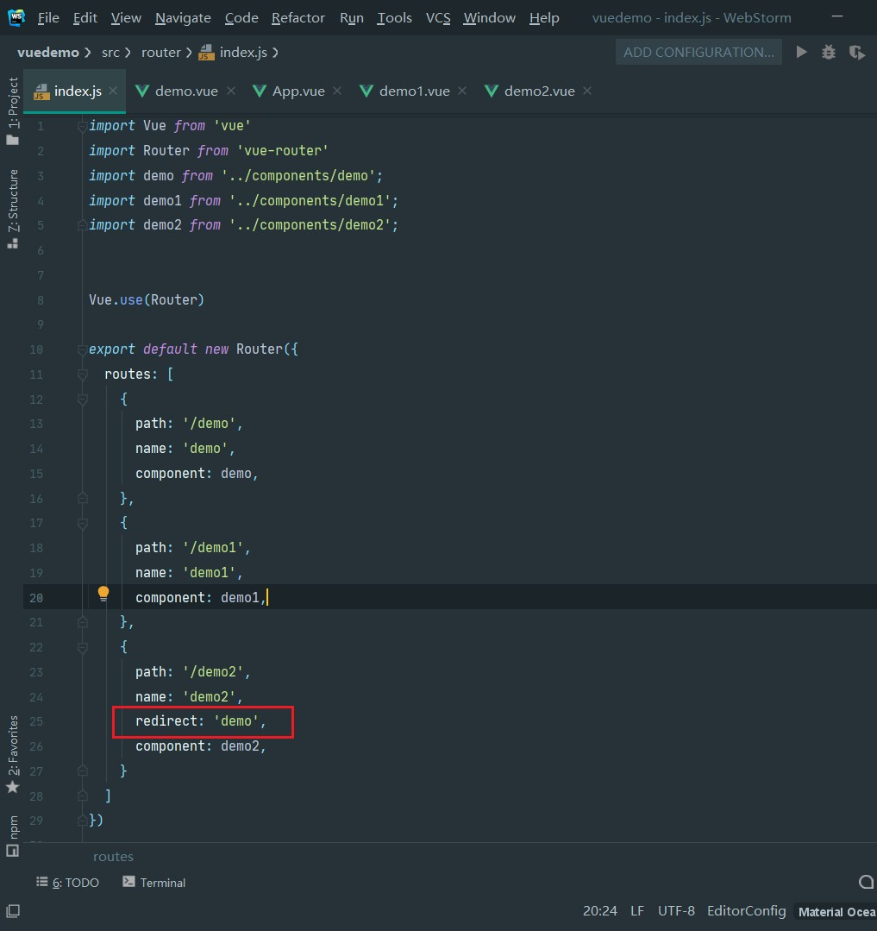This screenshot has height=931, width=877.
Task: Close the demo1.vue editor tab
Action: 462,91
